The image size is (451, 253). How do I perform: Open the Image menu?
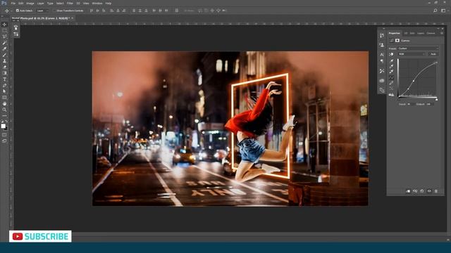[x=30, y=3]
